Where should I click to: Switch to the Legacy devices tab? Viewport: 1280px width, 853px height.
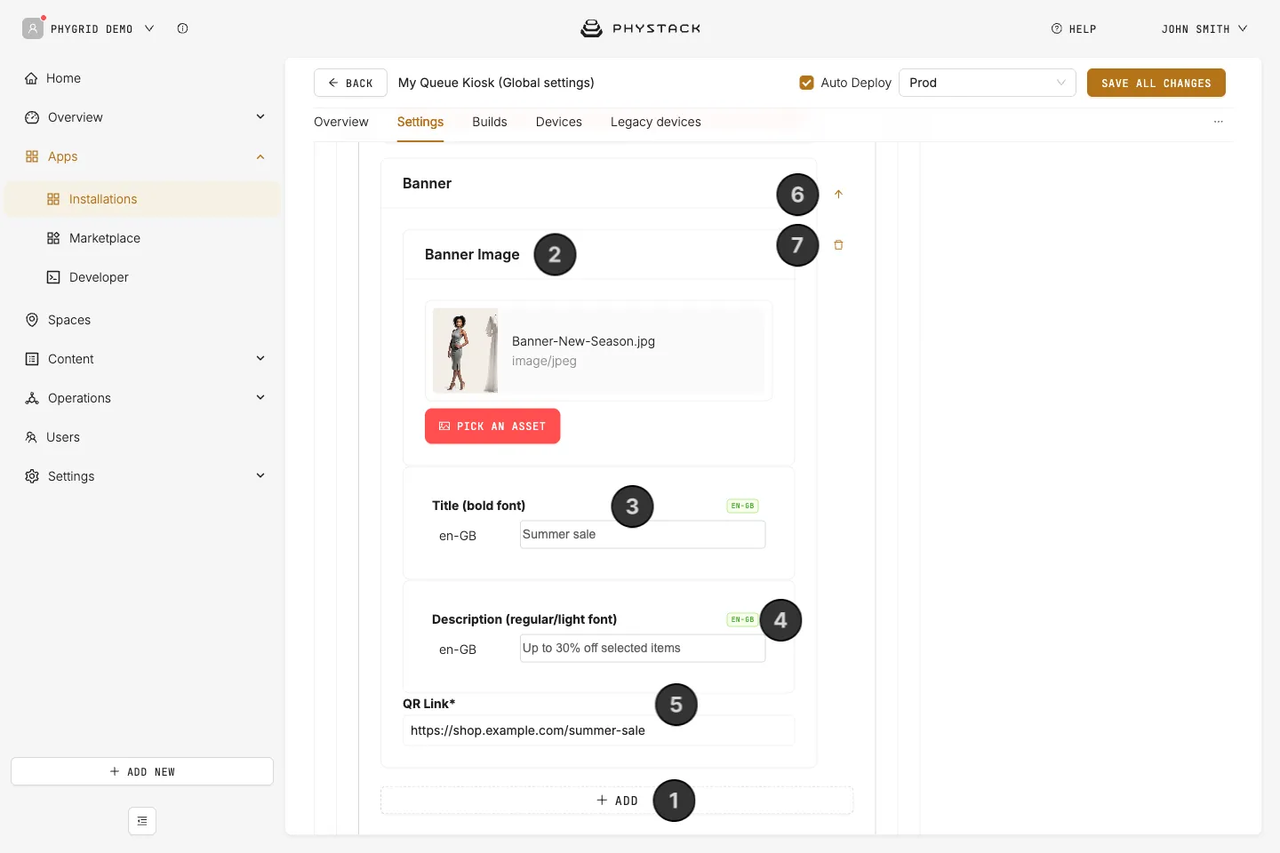click(656, 122)
